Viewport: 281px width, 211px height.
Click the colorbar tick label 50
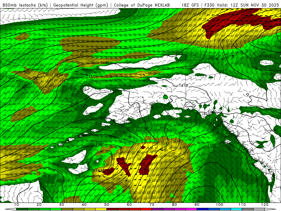[107, 205]
